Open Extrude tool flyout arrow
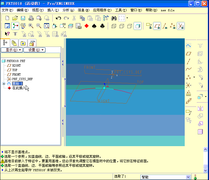Viewport: 209px width, 180px height. pyautogui.click(x=206, y=96)
